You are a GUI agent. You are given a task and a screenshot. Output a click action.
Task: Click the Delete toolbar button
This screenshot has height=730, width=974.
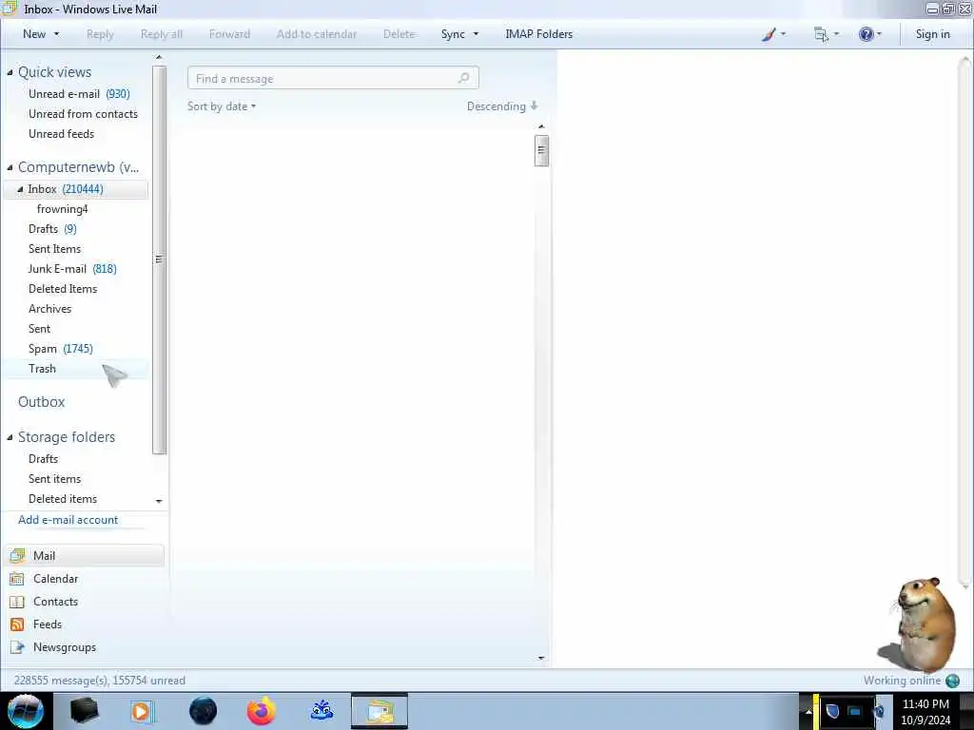[399, 34]
